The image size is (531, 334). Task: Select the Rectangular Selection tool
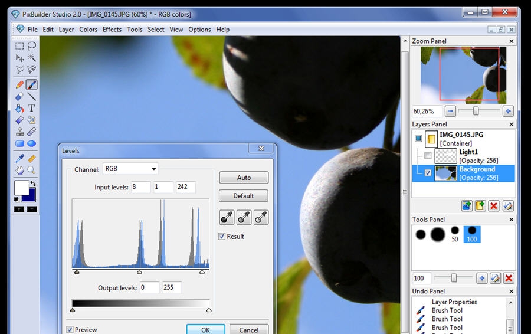(x=19, y=46)
